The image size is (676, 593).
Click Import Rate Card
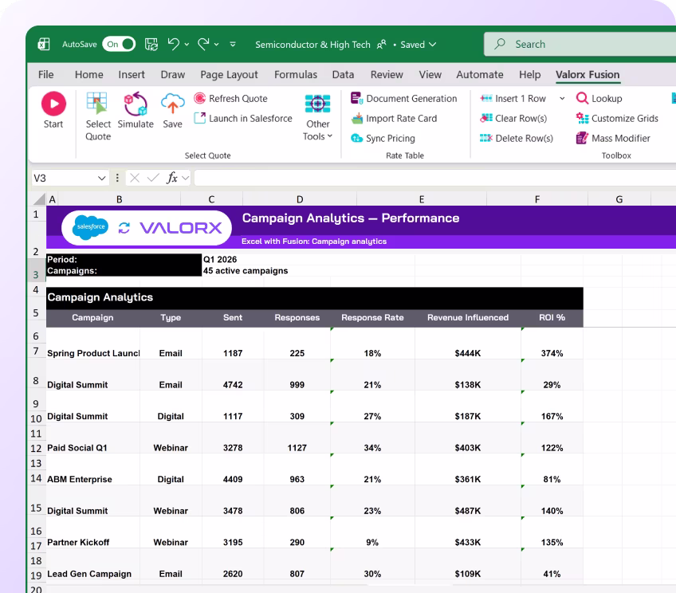[394, 118]
